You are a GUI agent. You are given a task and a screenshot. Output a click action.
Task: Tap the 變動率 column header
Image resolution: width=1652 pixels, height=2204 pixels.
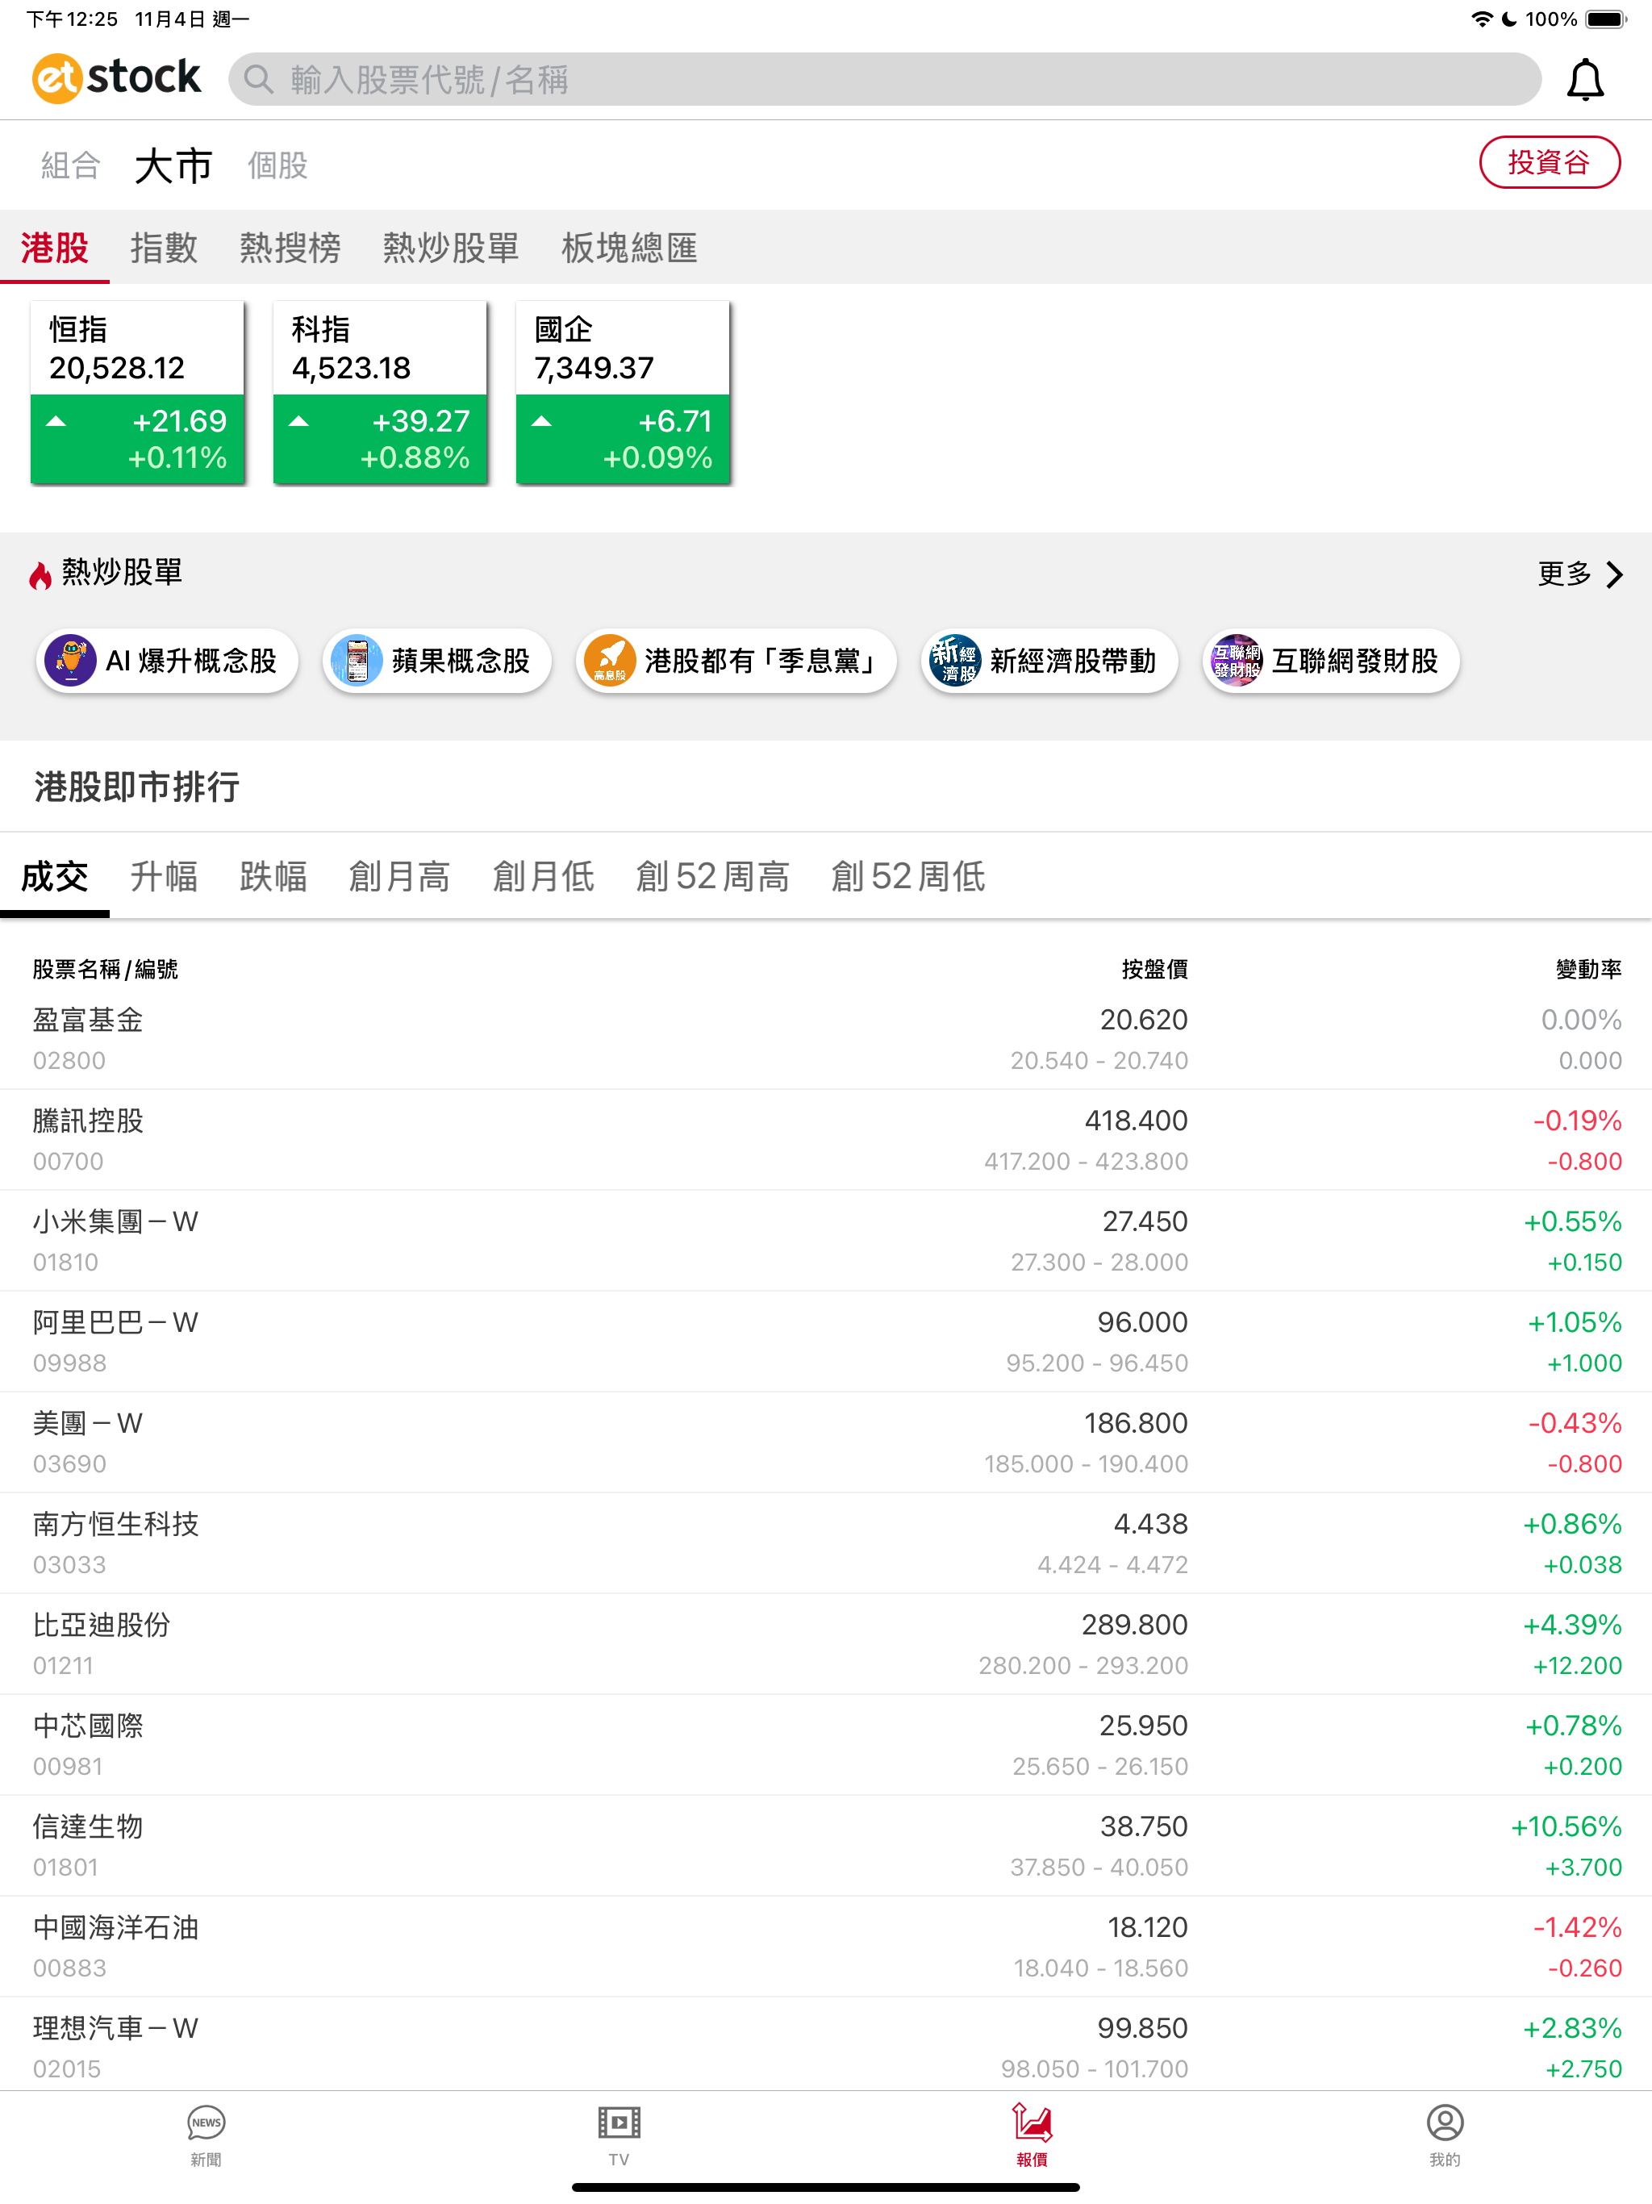(1588, 970)
